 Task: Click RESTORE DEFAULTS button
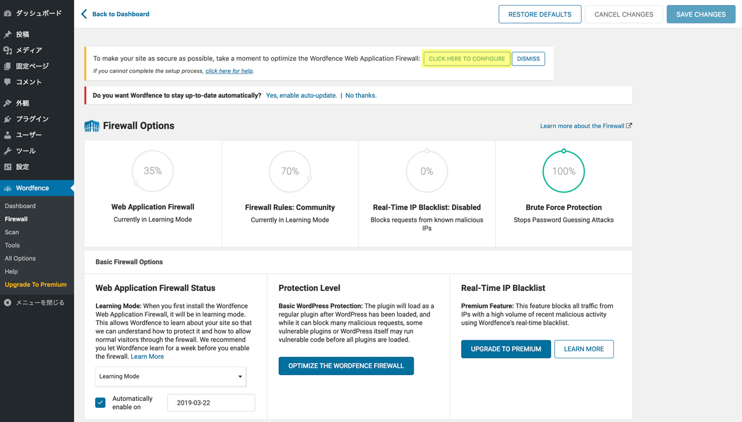540,14
